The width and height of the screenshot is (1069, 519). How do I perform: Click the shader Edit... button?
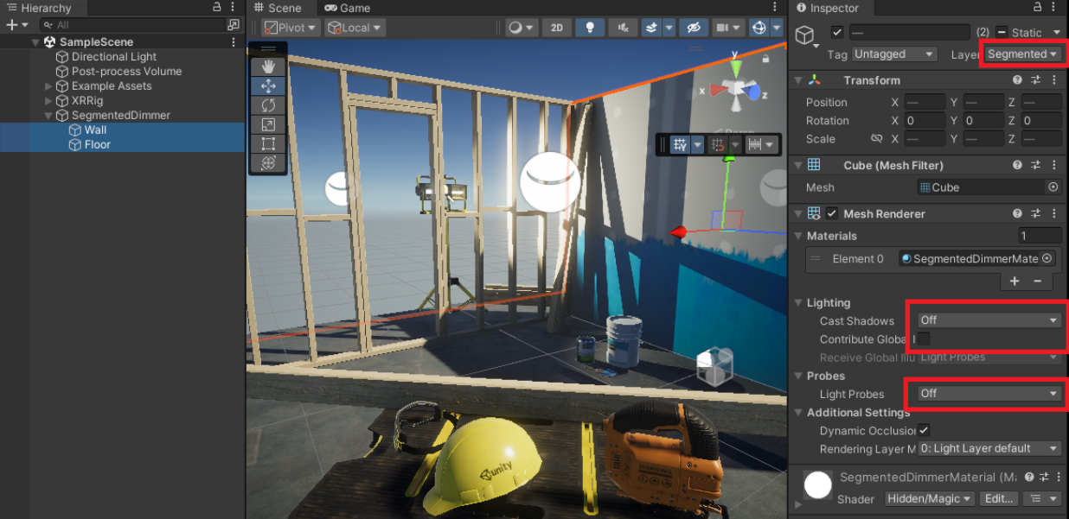pyautogui.click(x=999, y=499)
